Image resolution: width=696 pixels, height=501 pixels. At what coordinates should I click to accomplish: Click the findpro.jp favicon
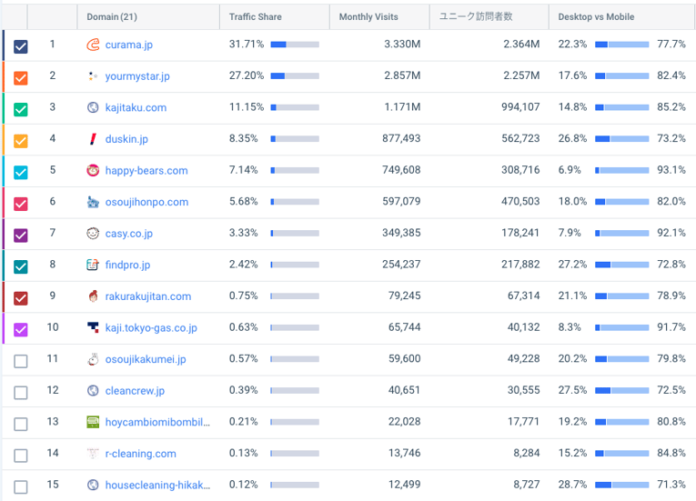[x=93, y=265]
